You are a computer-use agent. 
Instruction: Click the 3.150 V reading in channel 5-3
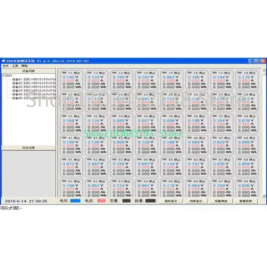point(120,164)
